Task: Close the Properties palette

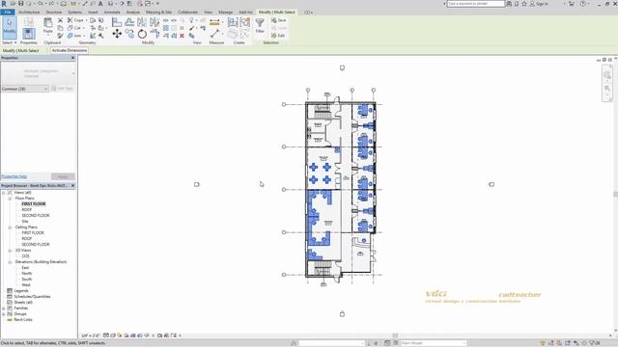Action: coord(73,58)
